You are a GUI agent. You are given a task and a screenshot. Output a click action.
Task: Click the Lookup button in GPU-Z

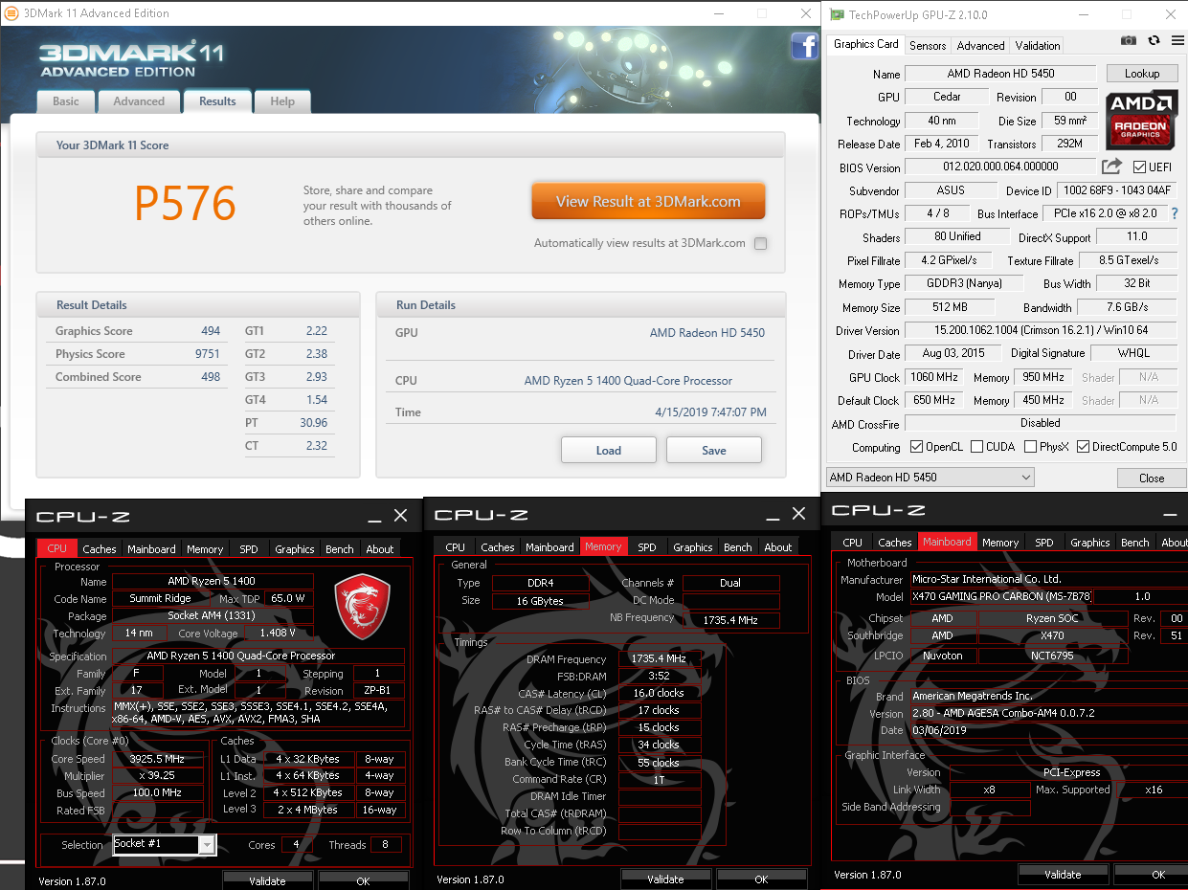point(1142,74)
